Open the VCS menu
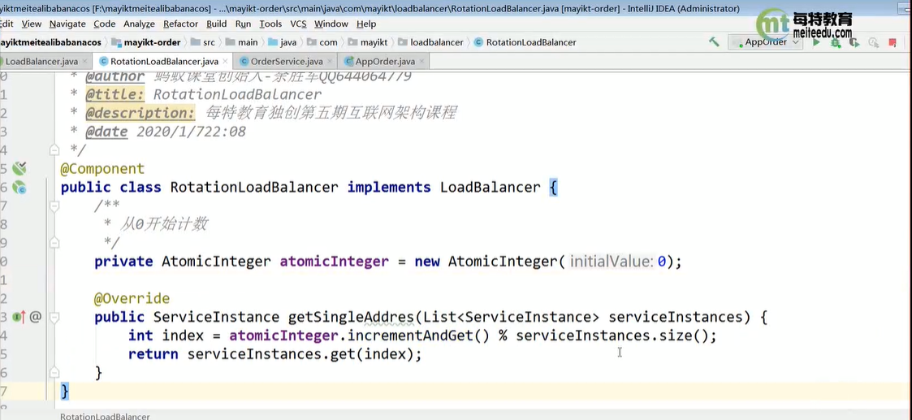This screenshot has height=420, width=912. click(298, 24)
